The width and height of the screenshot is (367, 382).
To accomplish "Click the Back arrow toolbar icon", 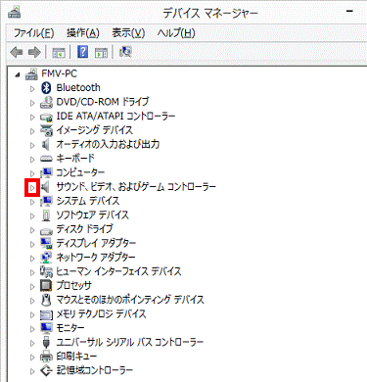I will coord(17,52).
